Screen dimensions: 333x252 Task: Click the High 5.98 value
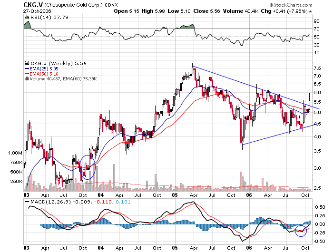click(153, 11)
